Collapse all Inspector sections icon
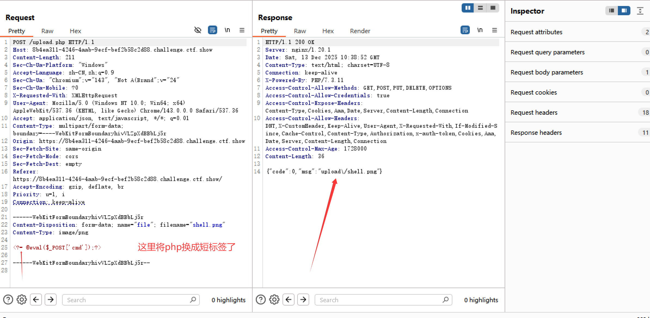 (x=640, y=11)
